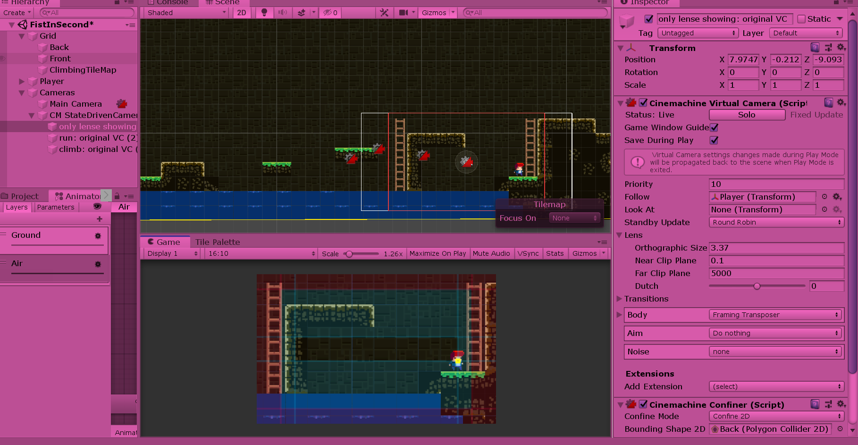Mute audio in the Scene toolbar

coord(282,13)
